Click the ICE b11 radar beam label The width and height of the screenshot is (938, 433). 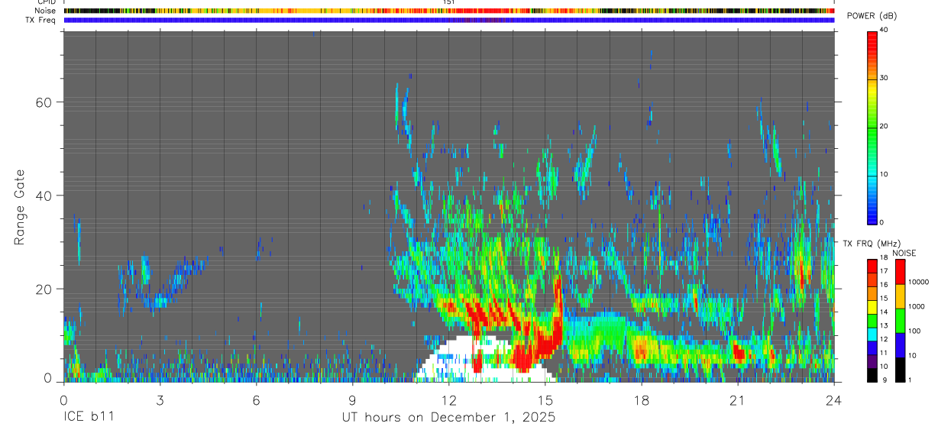click(x=88, y=418)
